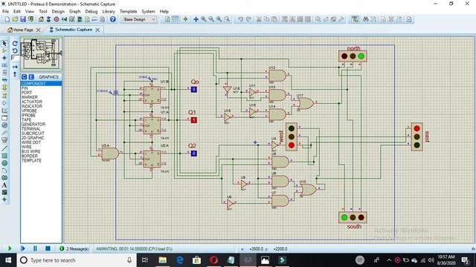This screenshot has width=476, height=267.
Task: Click the taskbar search box
Action: pyautogui.click(x=77, y=260)
